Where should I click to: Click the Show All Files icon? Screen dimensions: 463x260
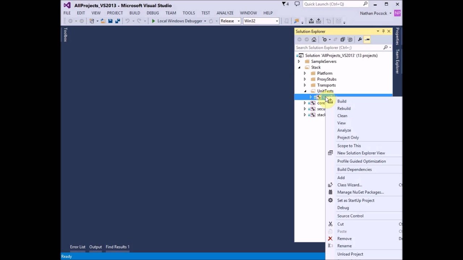pyautogui.click(x=350, y=39)
